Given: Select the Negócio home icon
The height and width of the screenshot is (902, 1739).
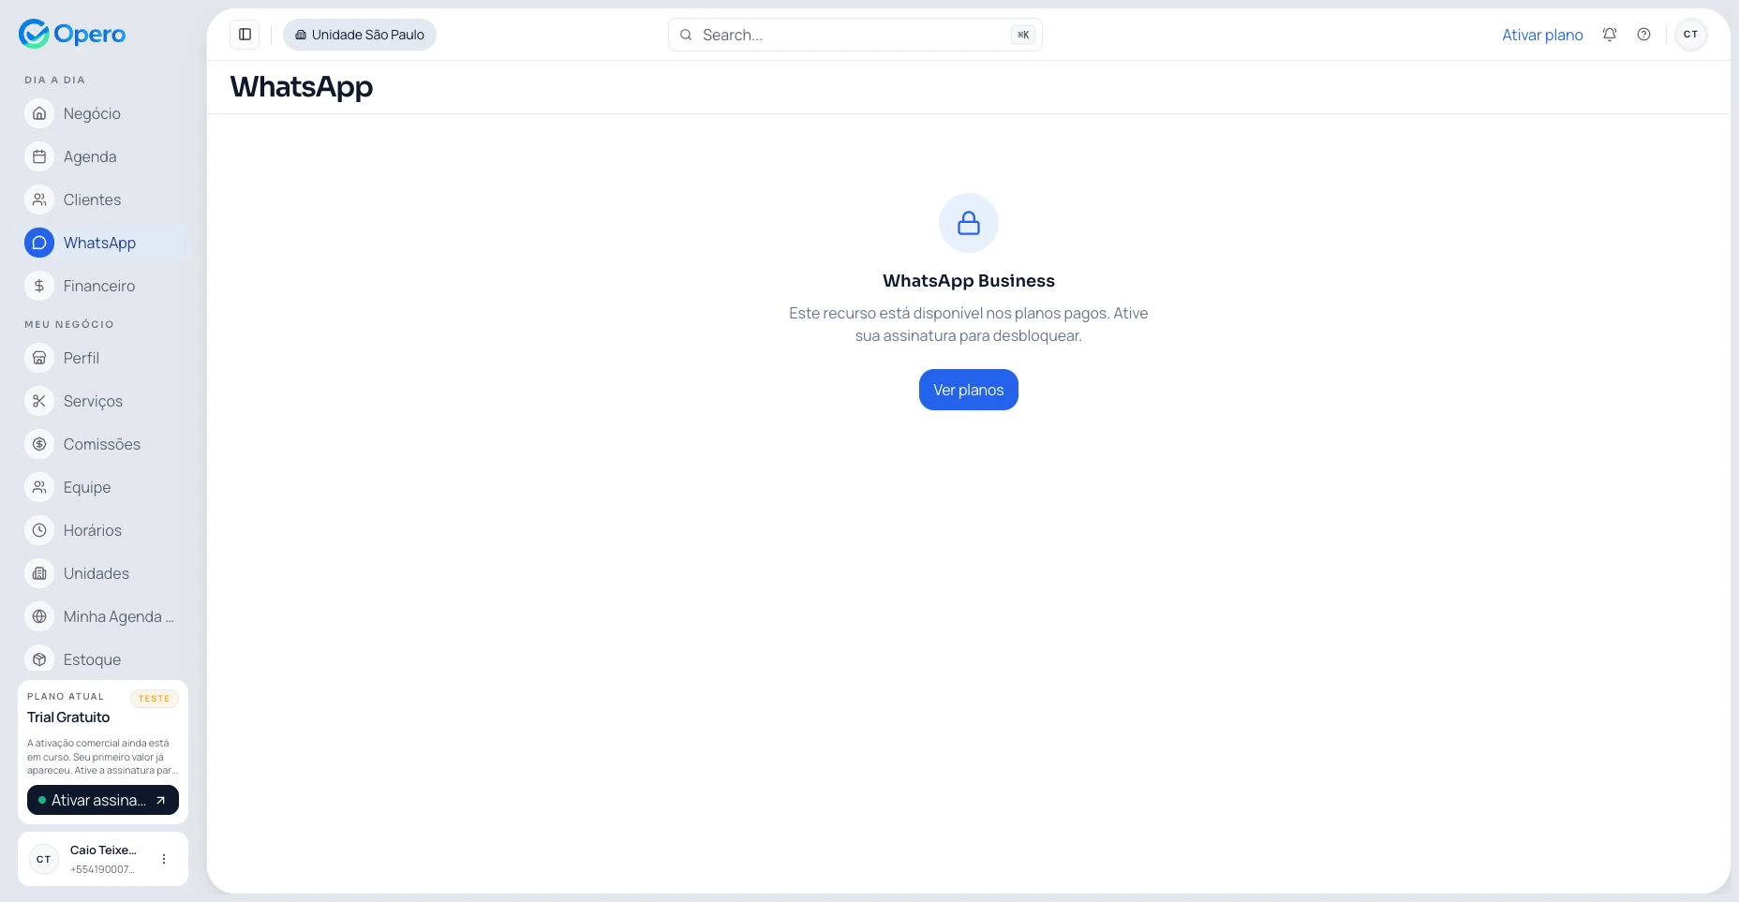Looking at the screenshot, I should point(38,113).
